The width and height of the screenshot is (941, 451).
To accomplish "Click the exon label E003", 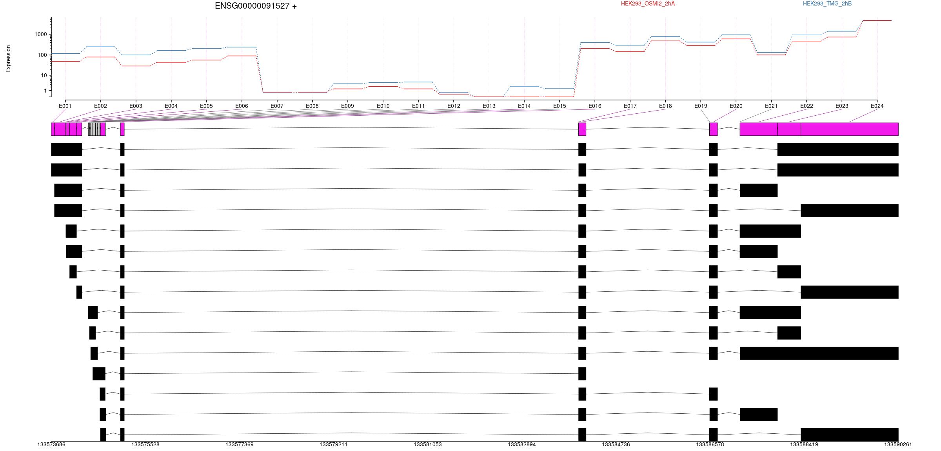I will coord(136,106).
